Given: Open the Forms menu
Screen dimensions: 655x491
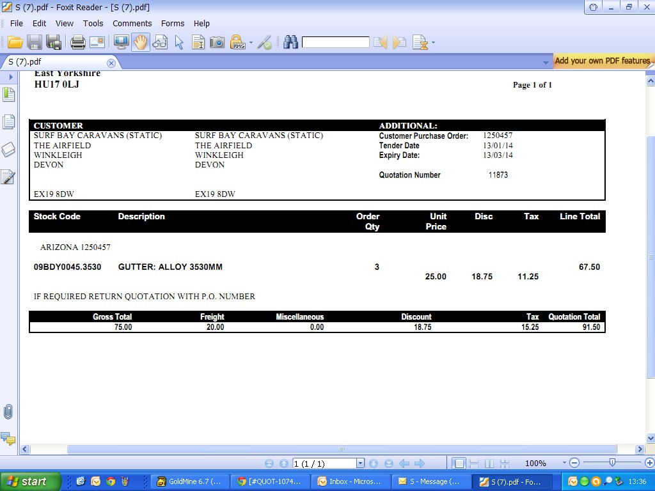Looking at the screenshot, I should pos(173,23).
